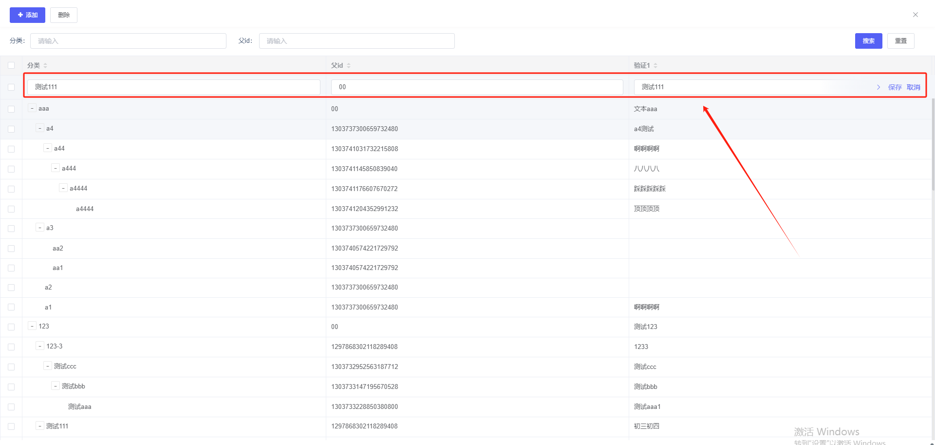
Task: Collapse the 123 tree node
Action: point(32,326)
